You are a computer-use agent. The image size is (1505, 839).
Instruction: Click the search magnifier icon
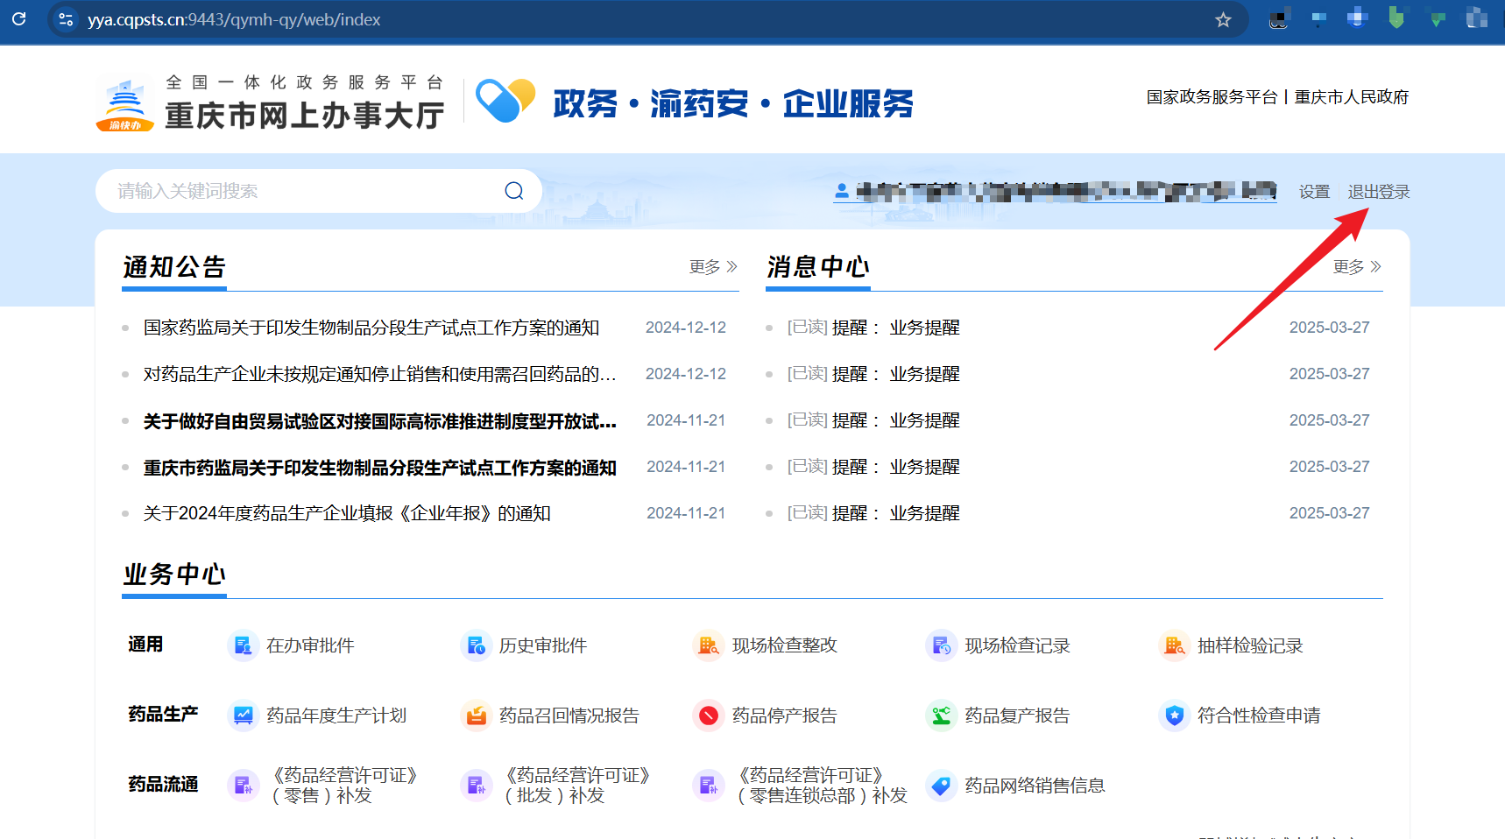[514, 191]
